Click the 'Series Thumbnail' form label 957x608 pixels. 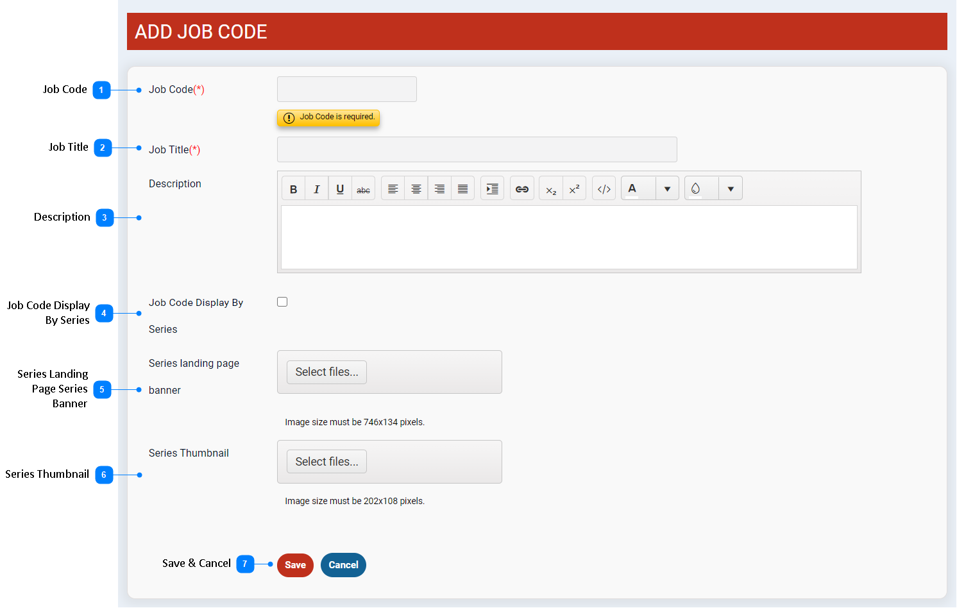click(x=189, y=453)
